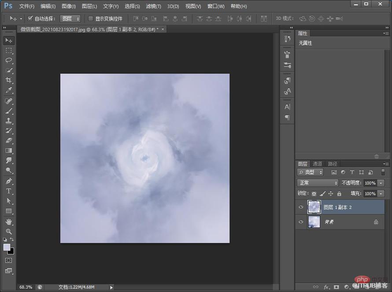
Task: Choose the Zoom tool
Action: coord(9,231)
